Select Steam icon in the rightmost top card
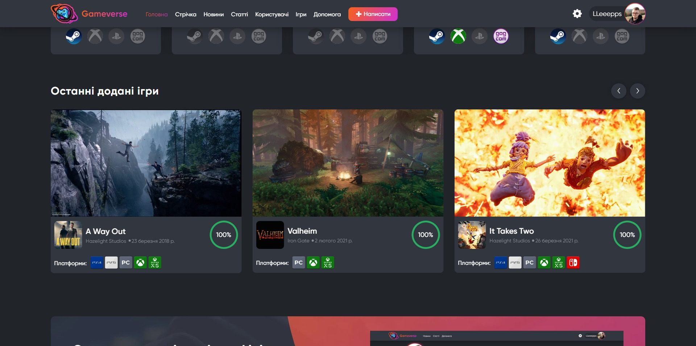This screenshot has width=696, height=346. pyautogui.click(x=558, y=36)
